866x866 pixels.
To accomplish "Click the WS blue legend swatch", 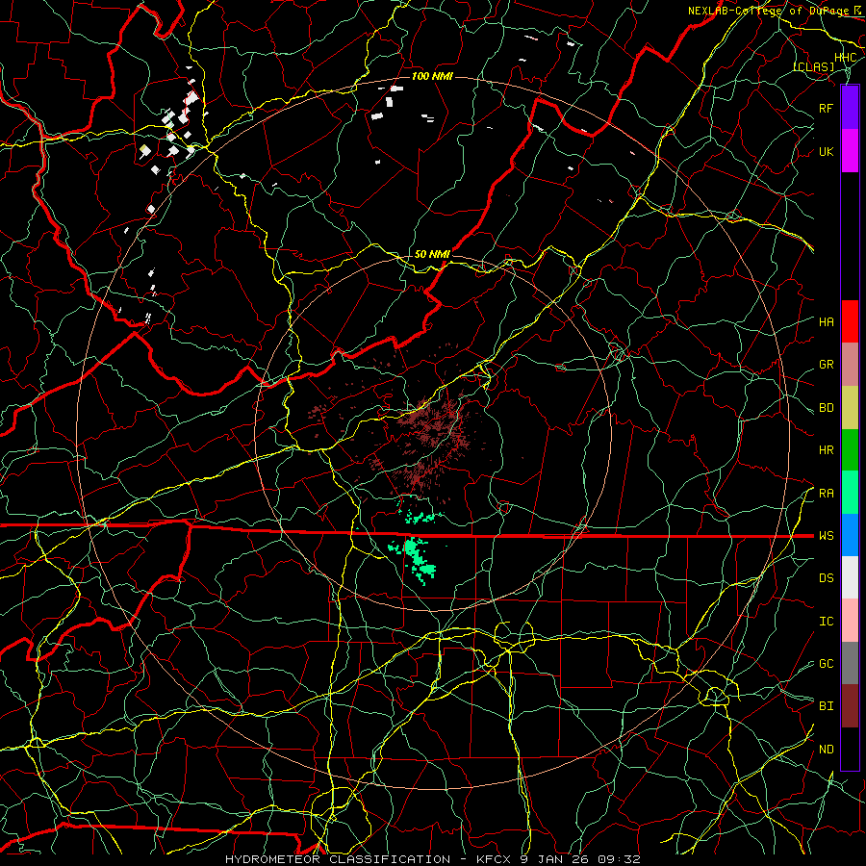I will coord(850,535).
